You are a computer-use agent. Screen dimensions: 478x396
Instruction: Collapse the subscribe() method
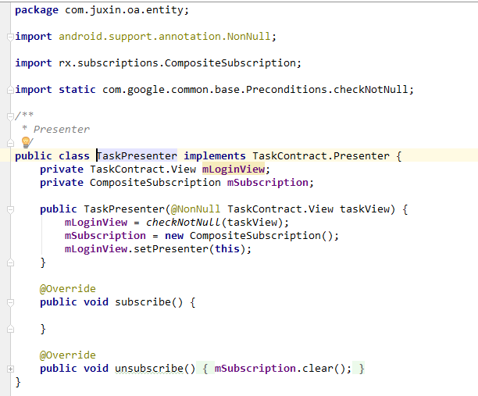point(10,302)
